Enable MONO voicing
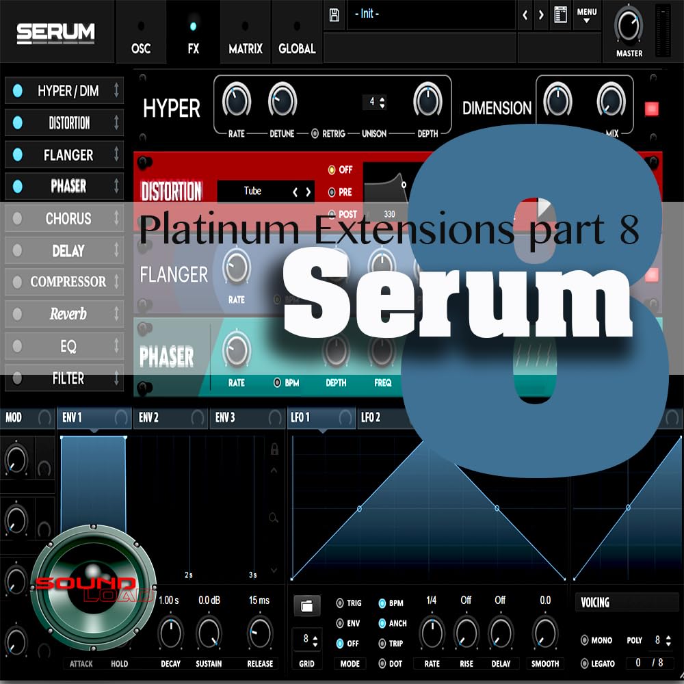Screen dimensions: 684x684 (x=585, y=640)
